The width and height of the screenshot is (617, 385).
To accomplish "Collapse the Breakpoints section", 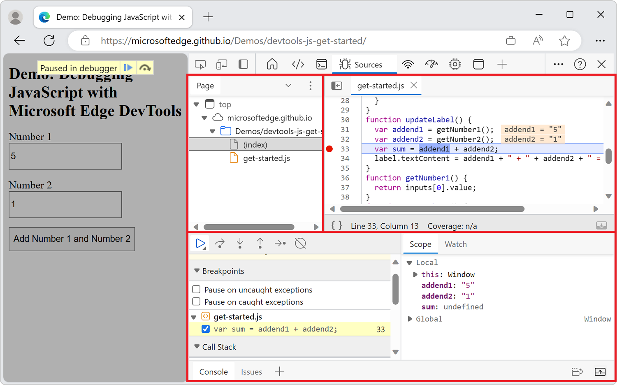I will coord(197,271).
